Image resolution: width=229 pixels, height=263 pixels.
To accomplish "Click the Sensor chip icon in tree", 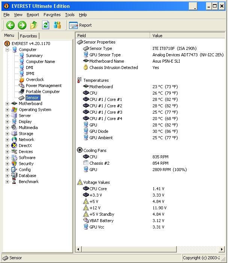I will pos(21,98).
